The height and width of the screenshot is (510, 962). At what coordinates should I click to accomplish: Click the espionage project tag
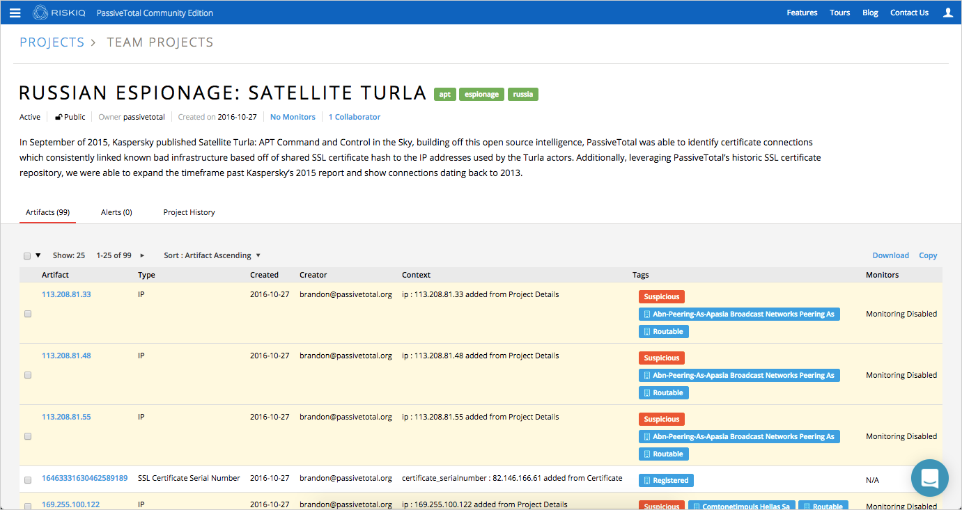(482, 95)
